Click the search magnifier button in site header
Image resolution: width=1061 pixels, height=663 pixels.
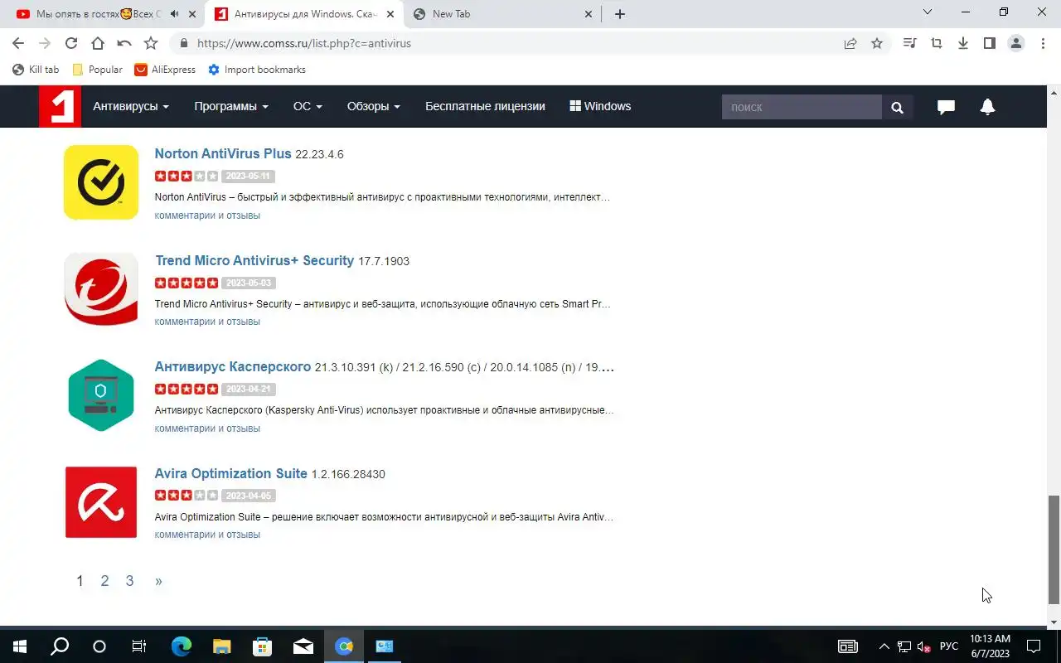(x=897, y=107)
